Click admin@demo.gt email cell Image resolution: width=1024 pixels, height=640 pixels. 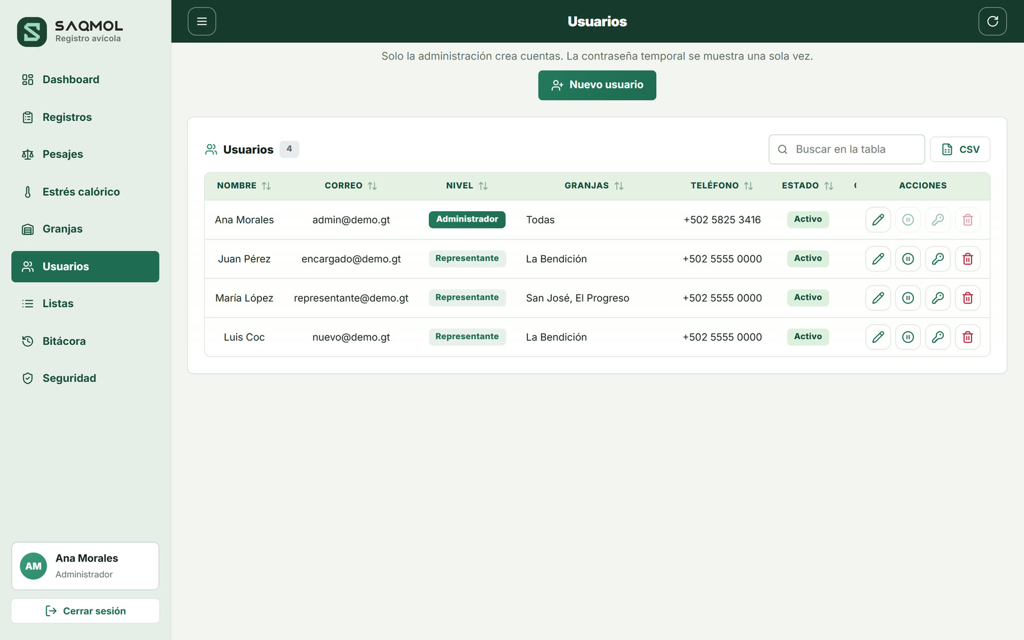tap(351, 220)
